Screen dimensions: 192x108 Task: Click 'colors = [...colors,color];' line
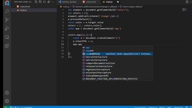pos(85,25)
